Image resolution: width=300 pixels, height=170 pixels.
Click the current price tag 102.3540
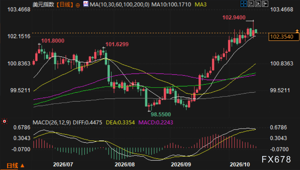(x=284, y=37)
